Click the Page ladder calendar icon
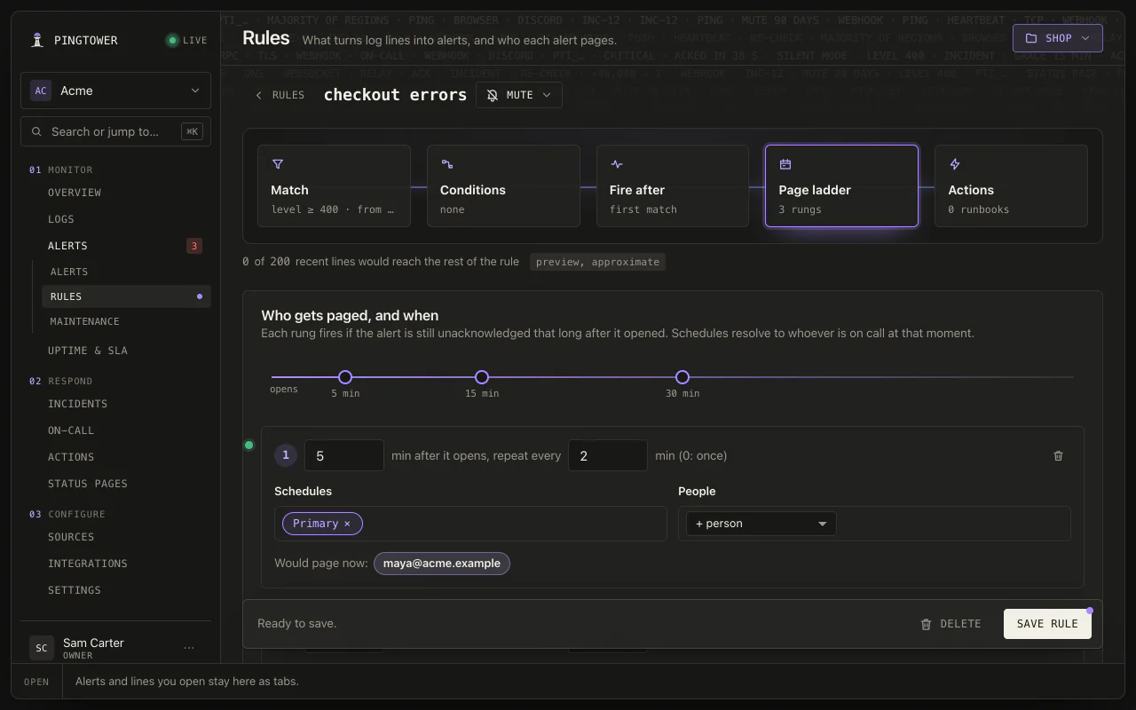 point(785,164)
